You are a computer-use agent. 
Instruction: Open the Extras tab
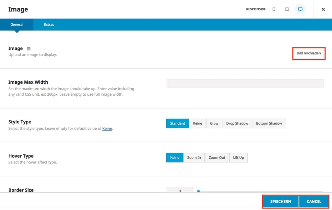click(x=49, y=25)
